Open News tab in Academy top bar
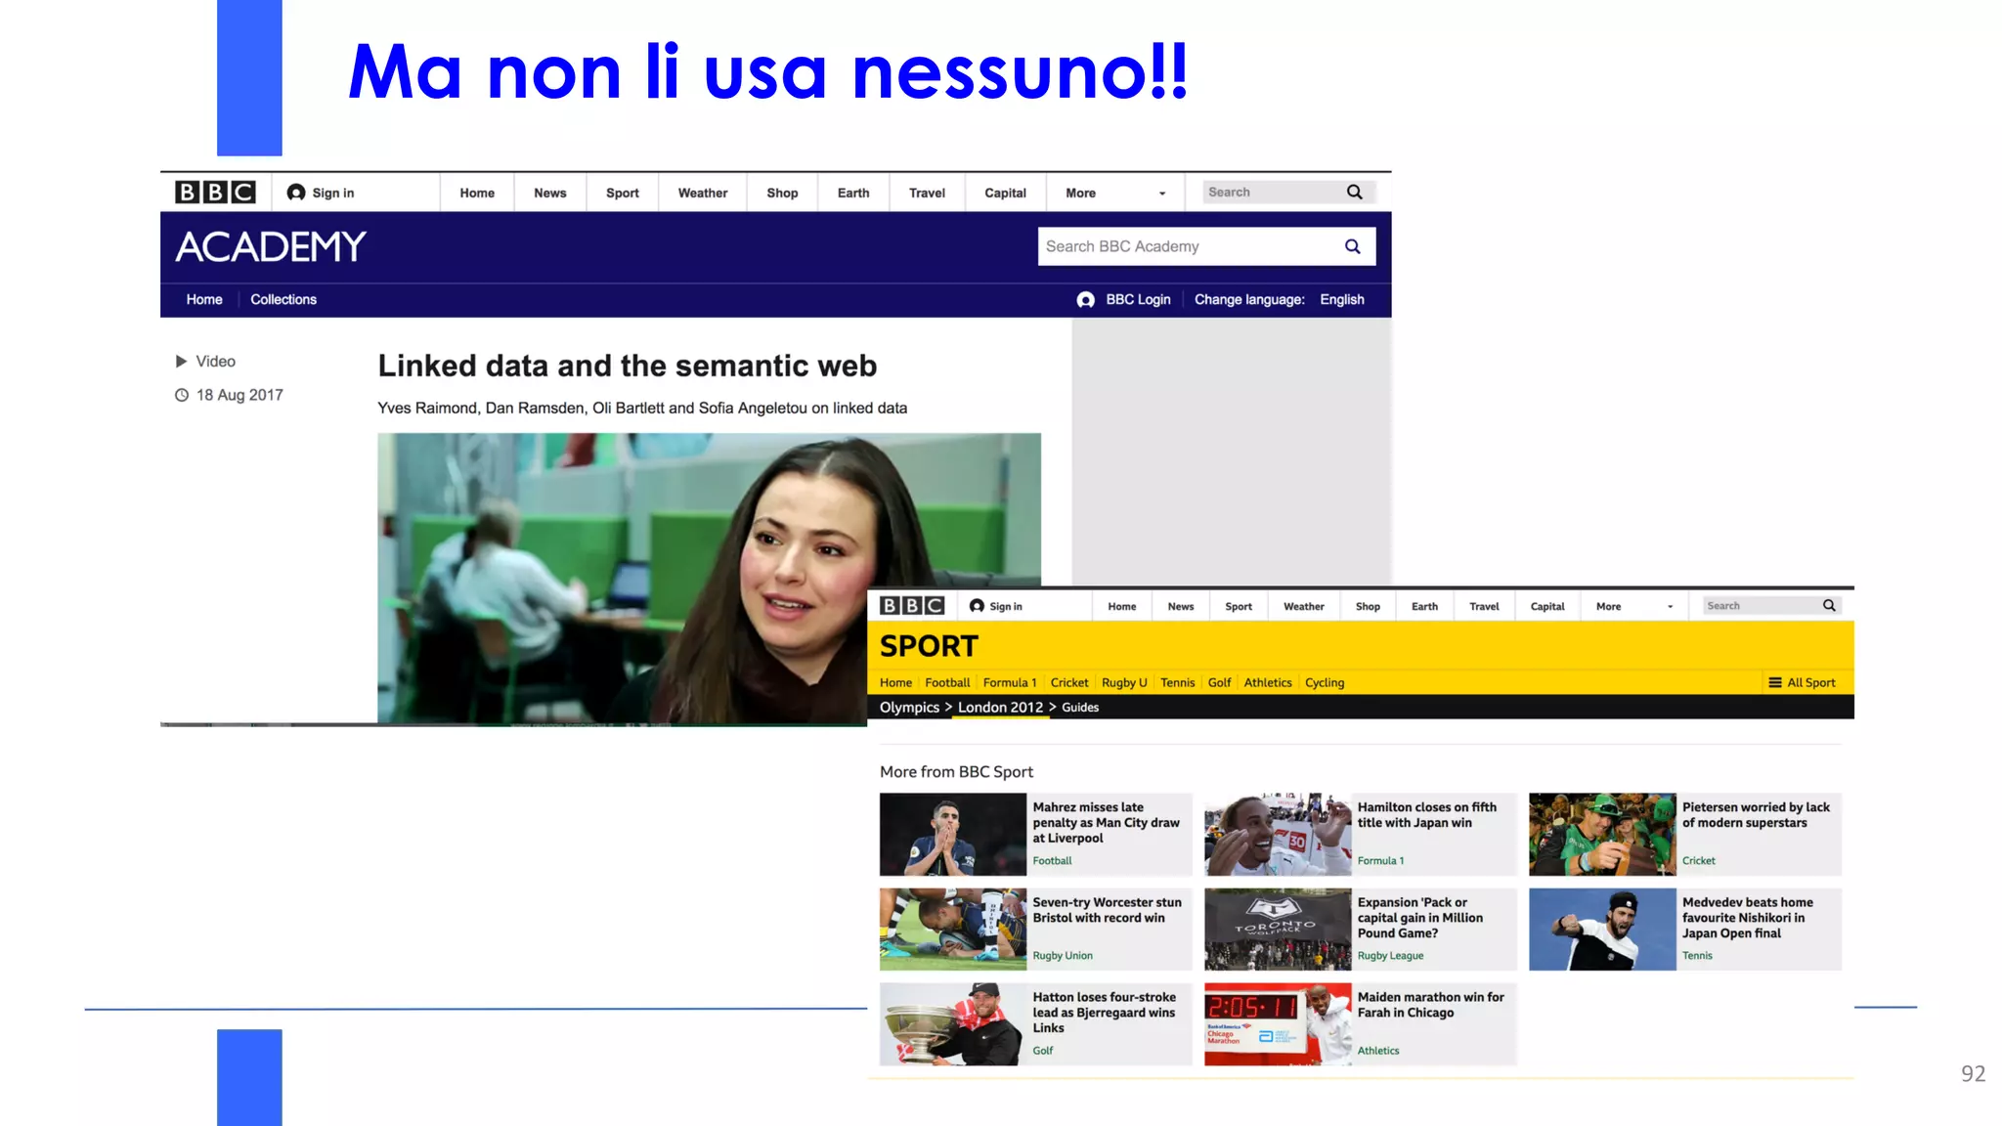 (x=550, y=193)
